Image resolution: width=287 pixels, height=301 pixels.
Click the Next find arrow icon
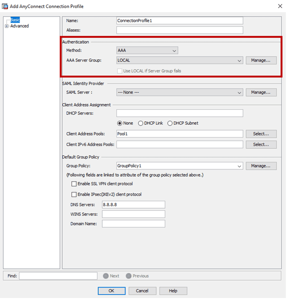click(x=106, y=276)
